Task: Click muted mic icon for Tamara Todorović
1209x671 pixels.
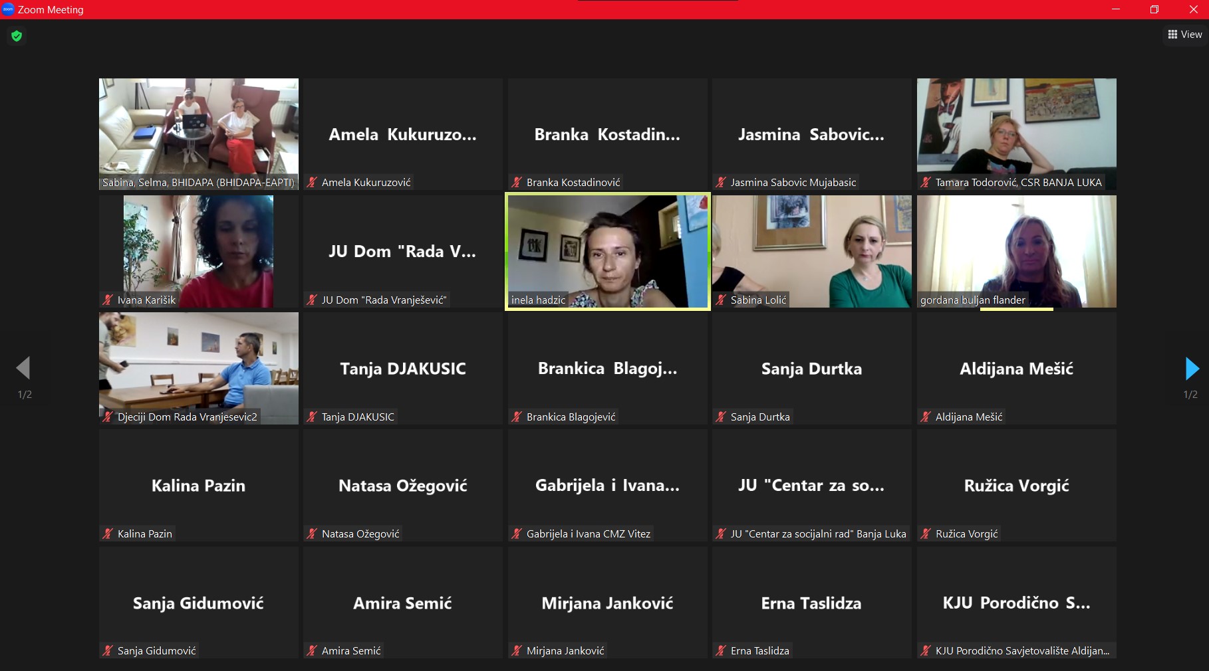Action: click(x=926, y=182)
